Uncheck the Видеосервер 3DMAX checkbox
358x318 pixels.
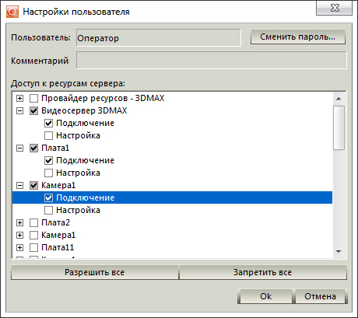pos(33,110)
